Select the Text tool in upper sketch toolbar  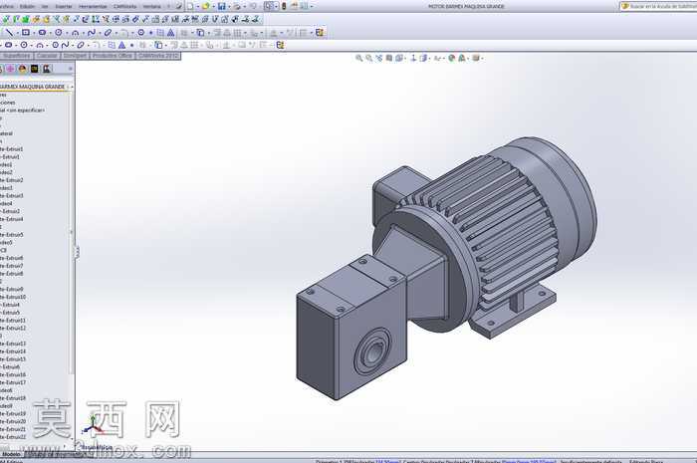[x=170, y=33]
